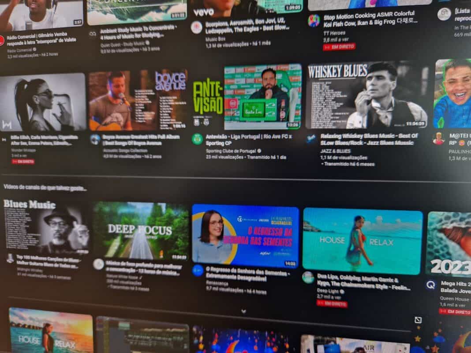Expand section with the down chevron

coord(243,311)
